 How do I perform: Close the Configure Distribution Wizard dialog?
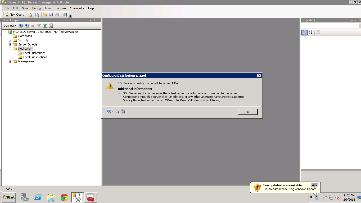point(259,76)
